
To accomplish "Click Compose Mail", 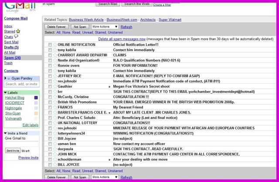I will [16, 18].
